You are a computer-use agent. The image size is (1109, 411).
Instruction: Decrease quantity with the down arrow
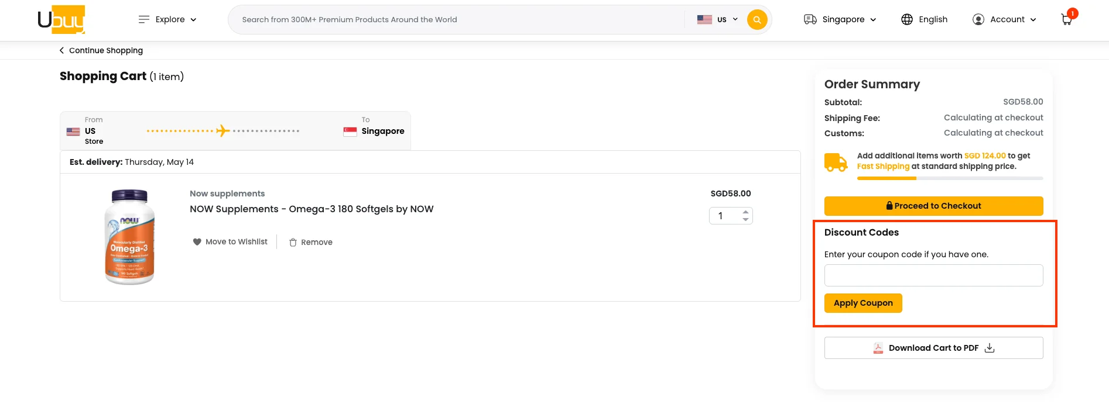coord(745,219)
